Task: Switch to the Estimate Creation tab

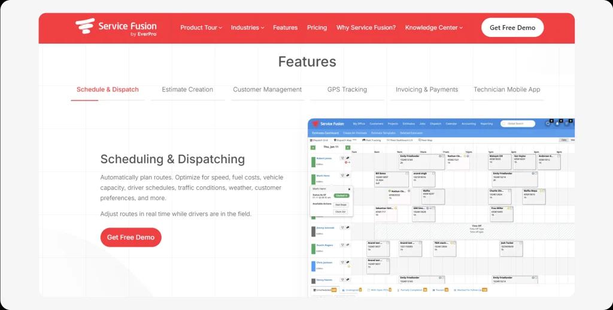Action: coord(187,90)
